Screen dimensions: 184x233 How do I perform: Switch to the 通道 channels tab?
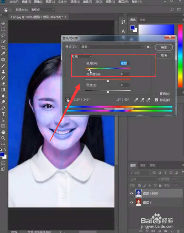pos(143,165)
